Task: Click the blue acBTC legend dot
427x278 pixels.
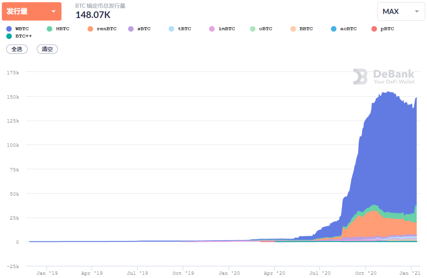Action: click(334, 29)
